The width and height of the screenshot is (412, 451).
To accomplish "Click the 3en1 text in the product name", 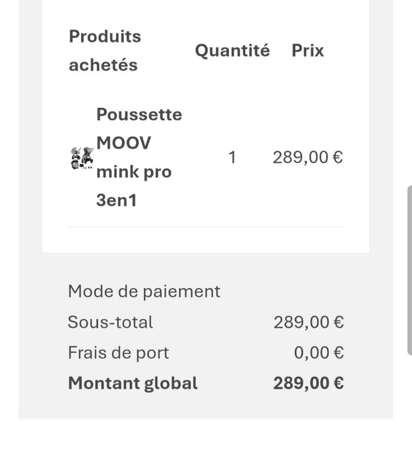I will pyautogui.click(x=117, y=201).
